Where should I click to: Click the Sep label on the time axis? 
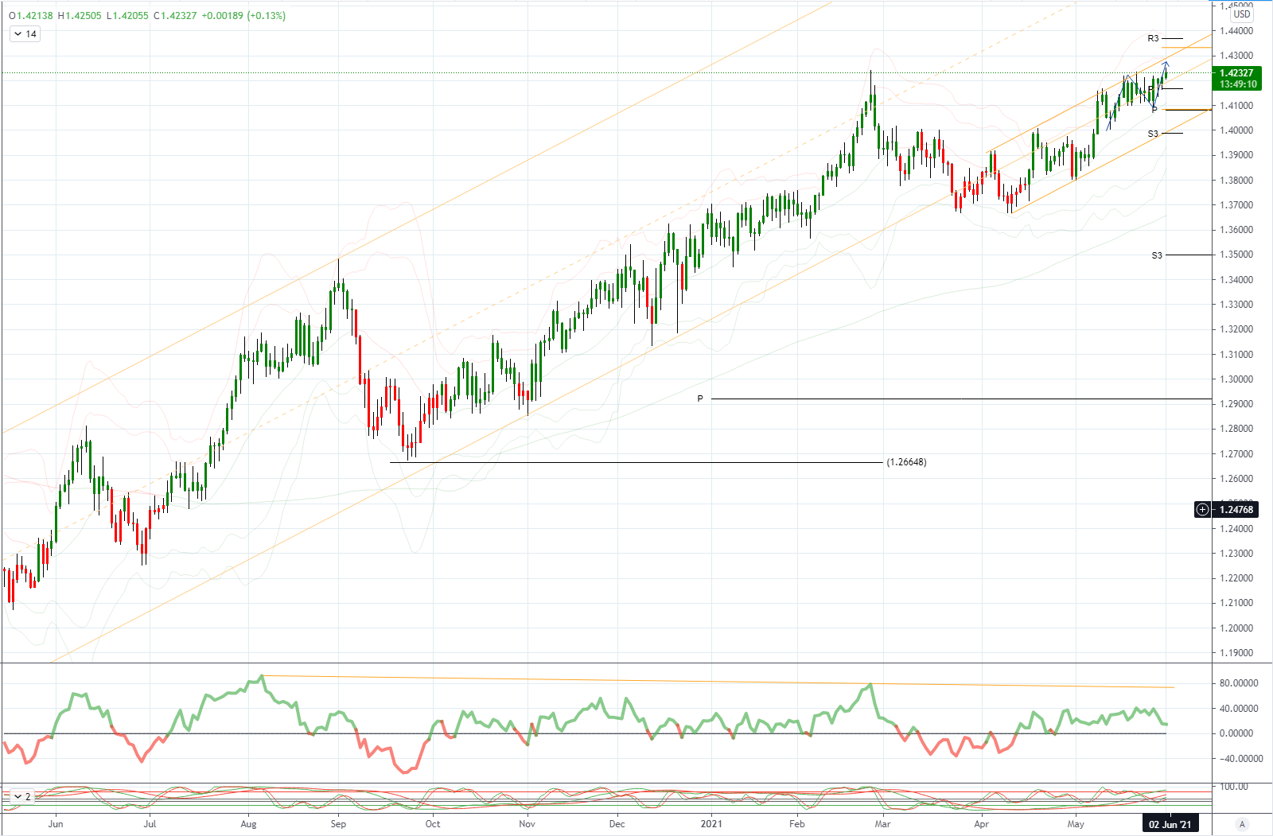pyautogui.click(x=338, y=824)
